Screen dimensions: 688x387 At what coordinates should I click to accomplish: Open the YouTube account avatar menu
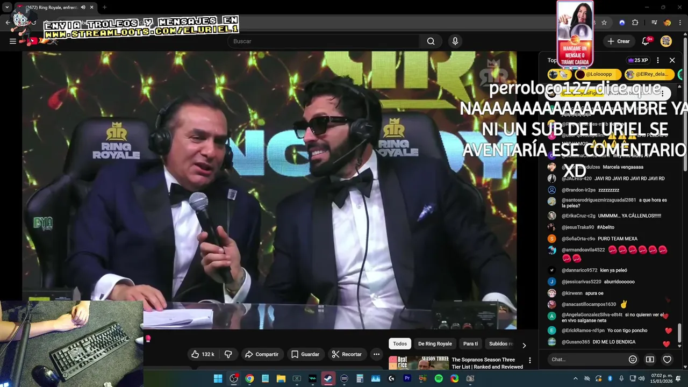(x=666, y=41)
